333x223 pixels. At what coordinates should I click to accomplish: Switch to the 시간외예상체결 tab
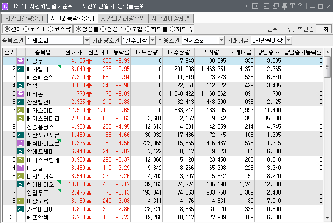pyautogui.click(x=171, y=19)
